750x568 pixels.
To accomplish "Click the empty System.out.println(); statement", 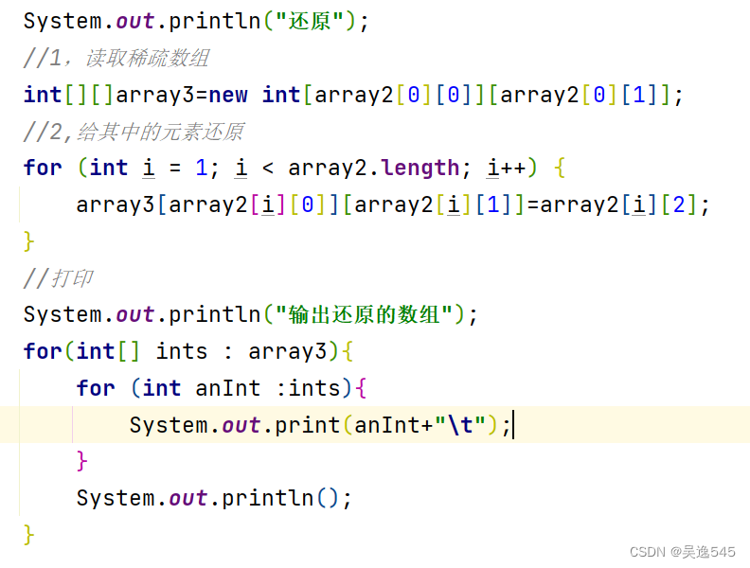I will coord(214,498).
